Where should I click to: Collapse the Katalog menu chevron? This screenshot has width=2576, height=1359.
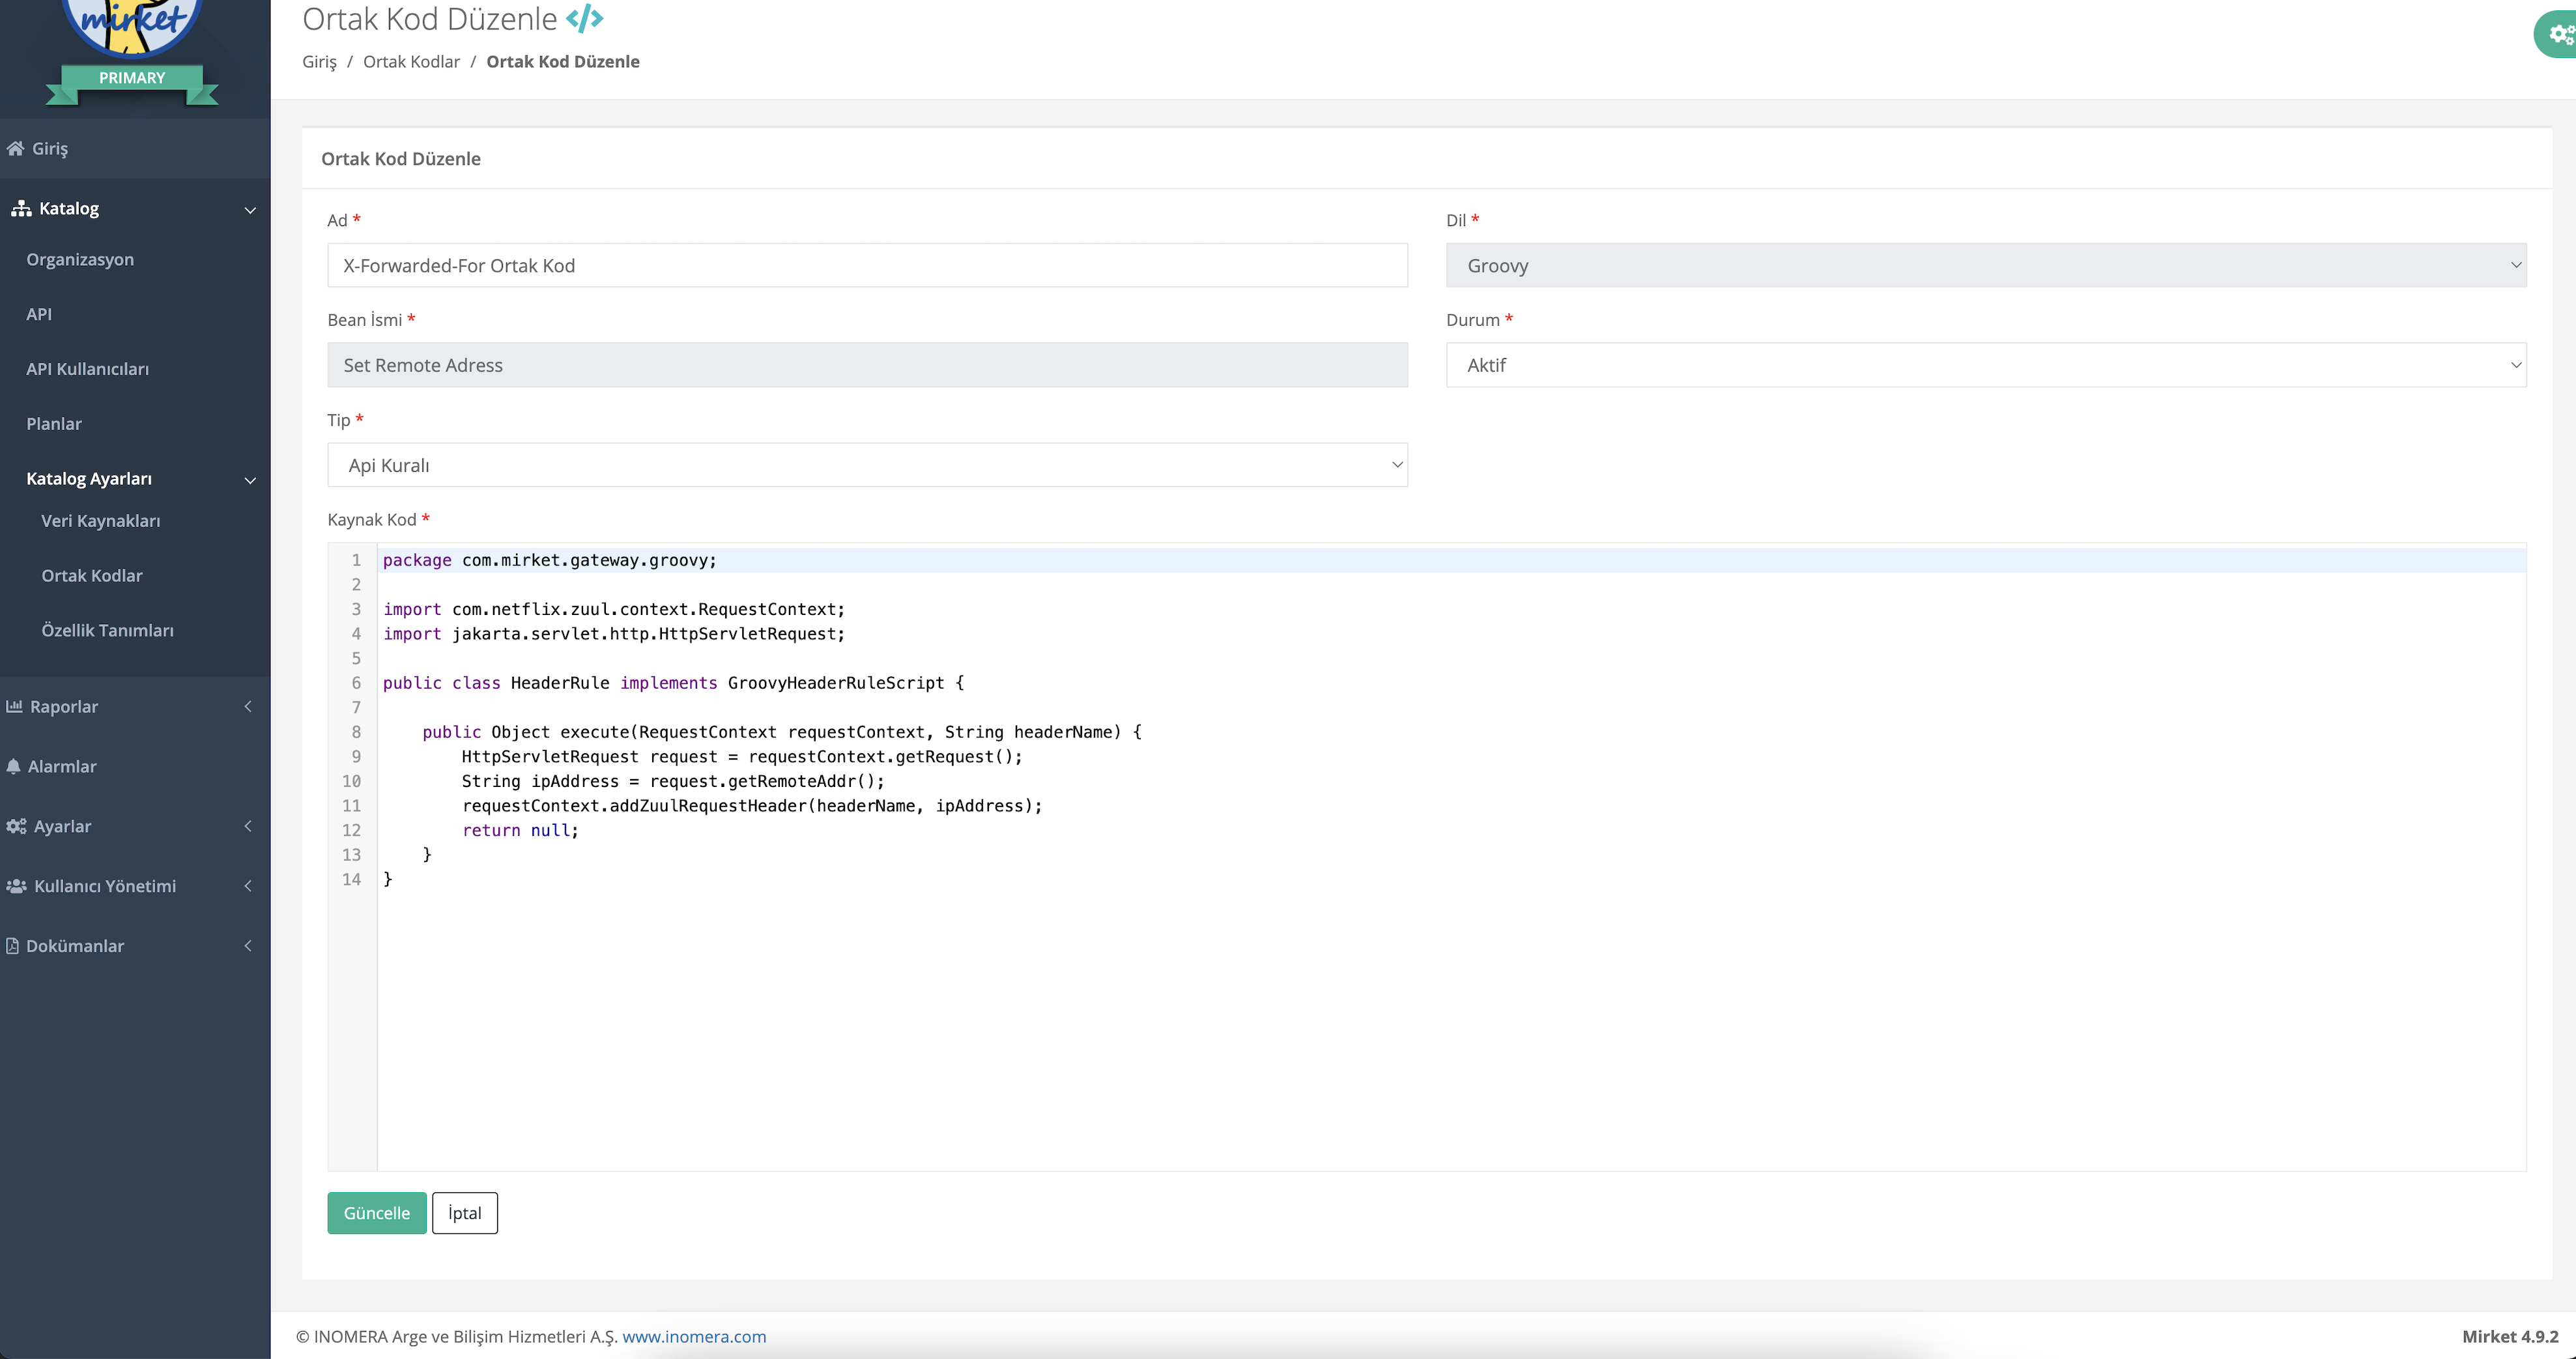click(x=250, y=210)
